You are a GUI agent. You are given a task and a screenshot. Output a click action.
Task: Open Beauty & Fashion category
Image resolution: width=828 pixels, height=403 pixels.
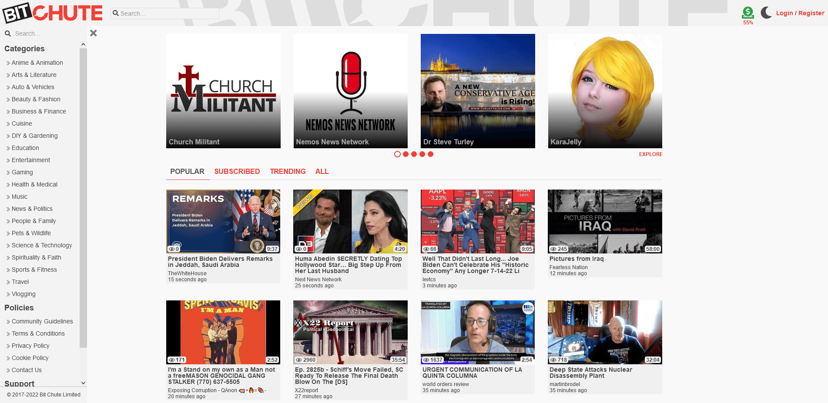pos(36,99)
